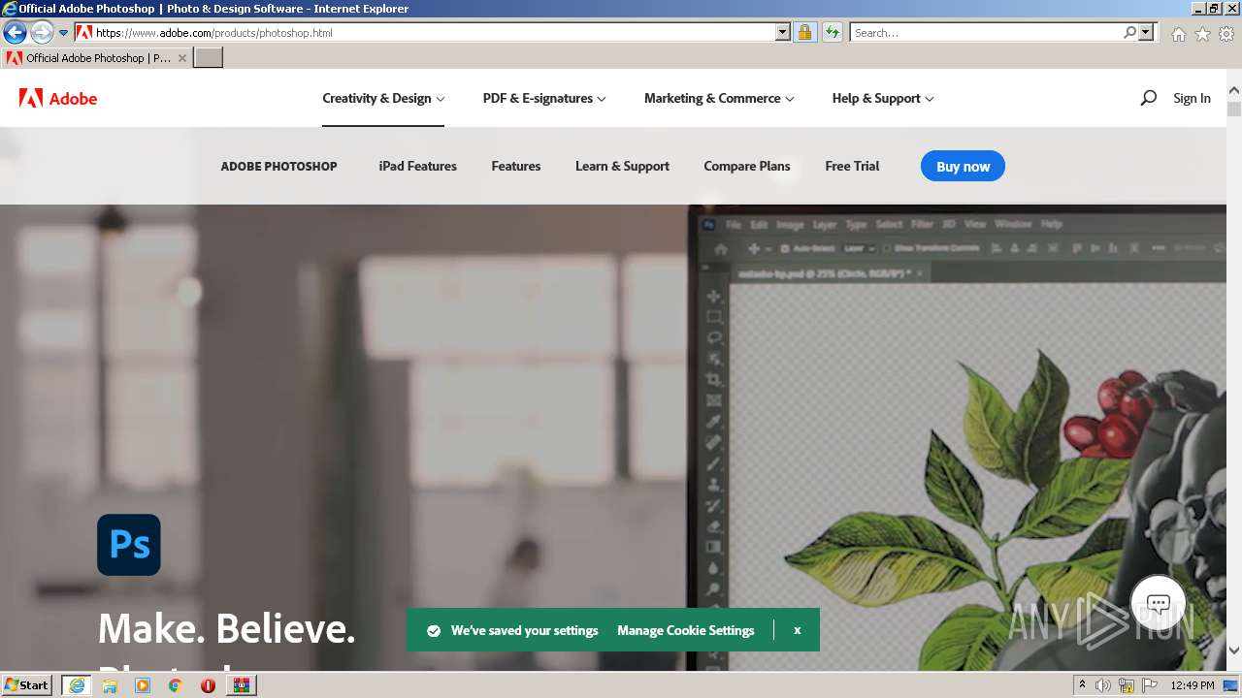Click the page vertical scrollbar thumb
The width and height of the screenshot is (1242, 698).
[1234, 108]
